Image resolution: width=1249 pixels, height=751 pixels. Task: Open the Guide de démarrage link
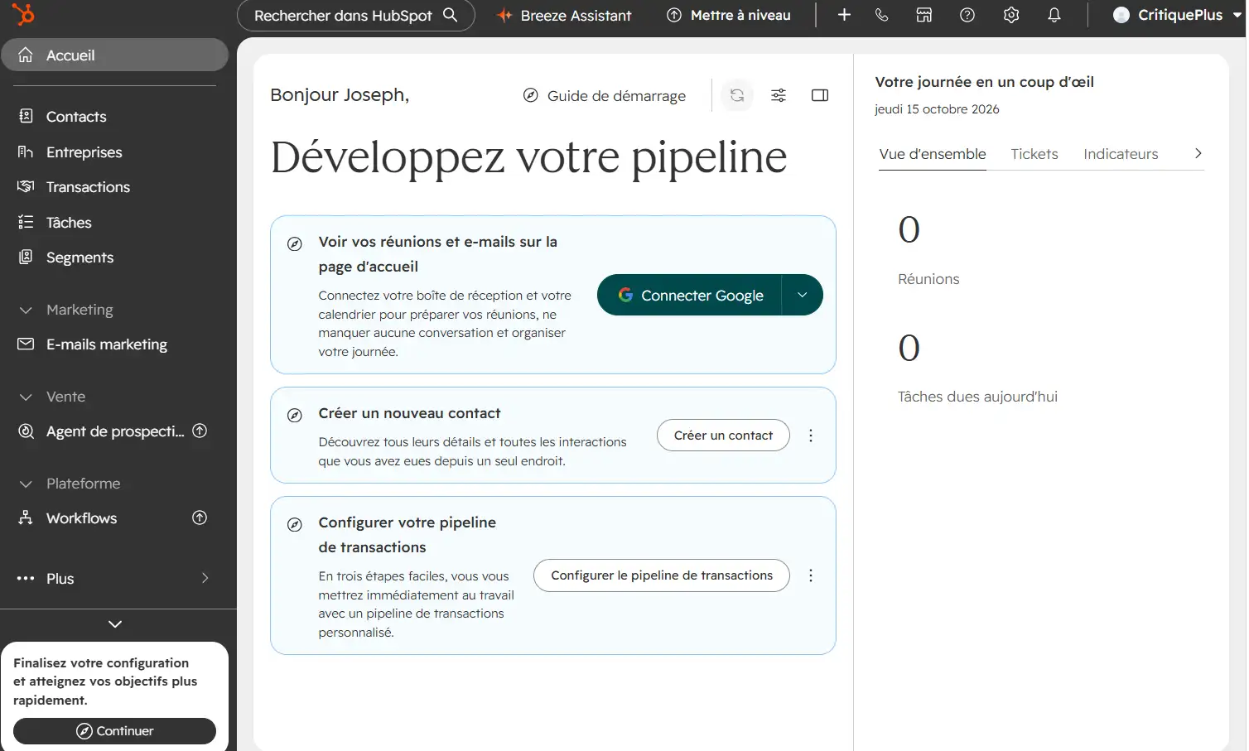605,95
